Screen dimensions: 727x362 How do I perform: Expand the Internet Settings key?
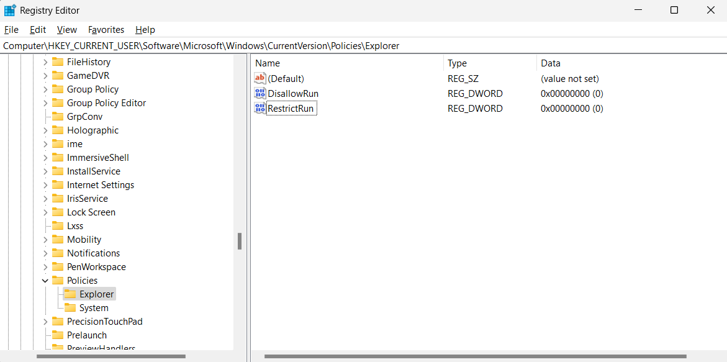click(x=45, y=184)
